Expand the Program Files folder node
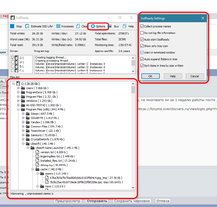This screenshot has width=217, height=207. tap(18, 96)
